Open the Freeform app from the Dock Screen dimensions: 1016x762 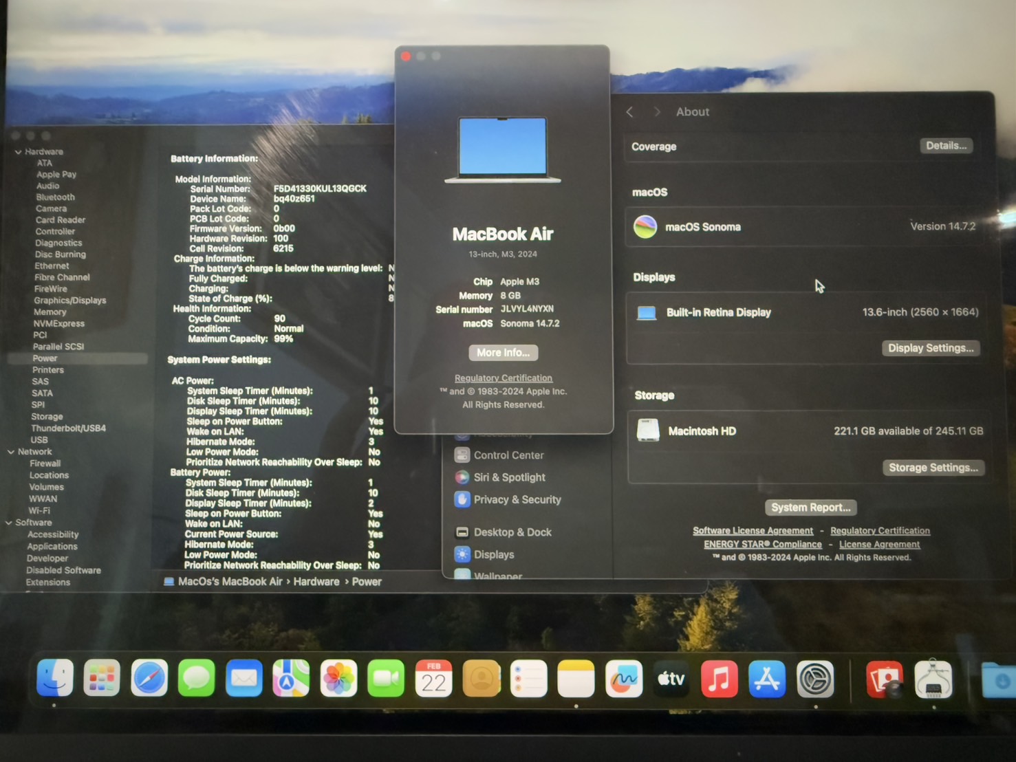[x=623, y=678]
